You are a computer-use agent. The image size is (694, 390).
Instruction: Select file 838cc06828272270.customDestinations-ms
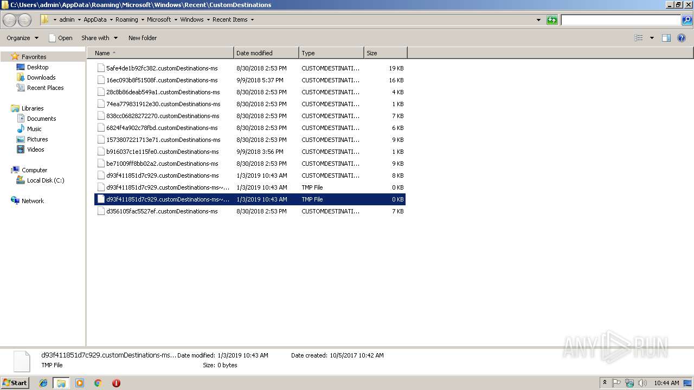pyautogui.click(x=250, y=116)
